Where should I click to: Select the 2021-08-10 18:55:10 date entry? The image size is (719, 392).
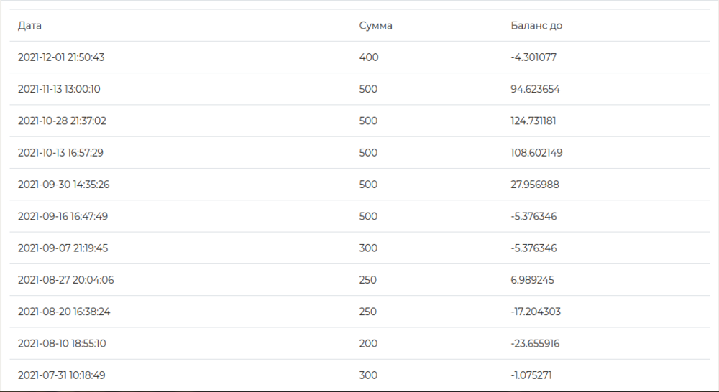point(62,343)
